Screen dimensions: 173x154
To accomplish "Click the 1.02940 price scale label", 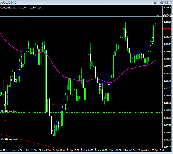I will pyautogui.click(x=167, y=81).
